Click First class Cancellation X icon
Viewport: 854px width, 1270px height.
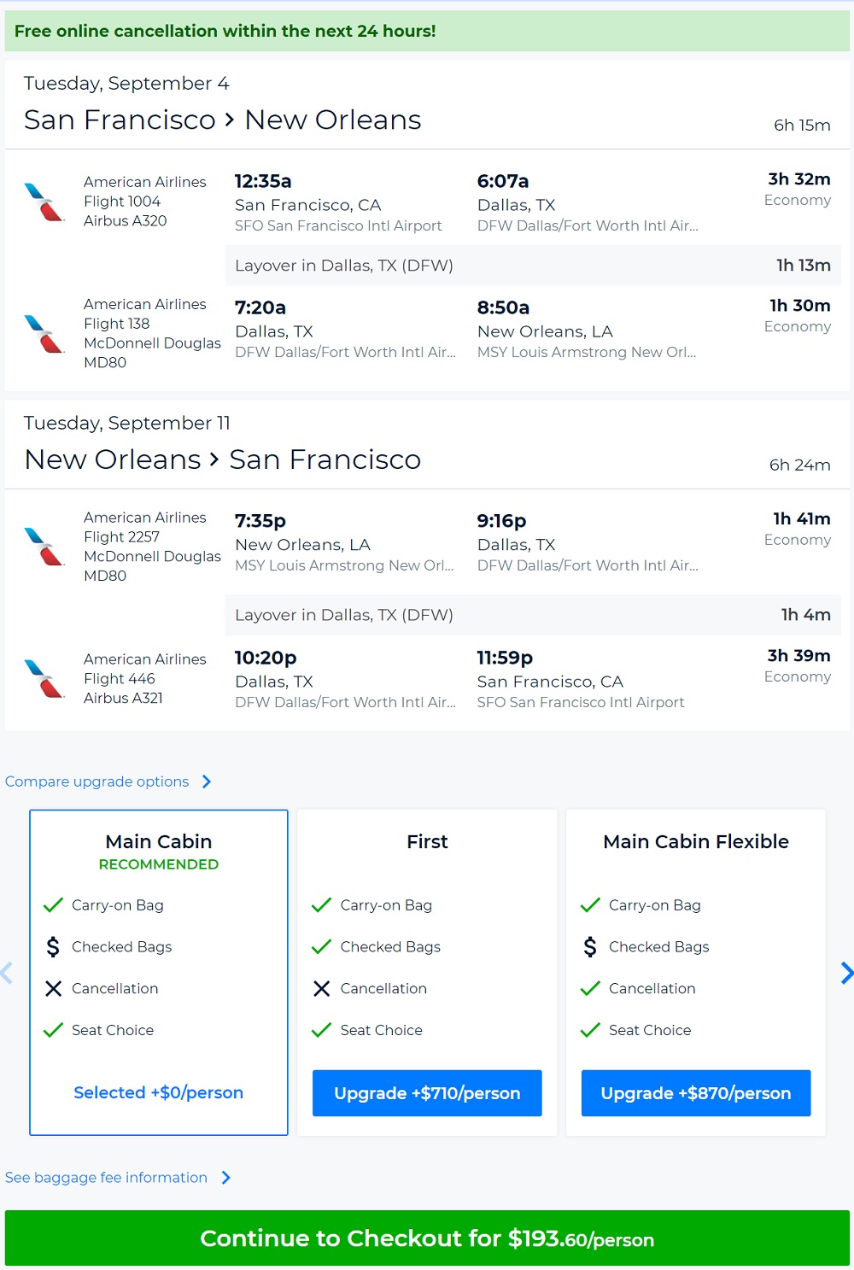(x=321, y=989)
